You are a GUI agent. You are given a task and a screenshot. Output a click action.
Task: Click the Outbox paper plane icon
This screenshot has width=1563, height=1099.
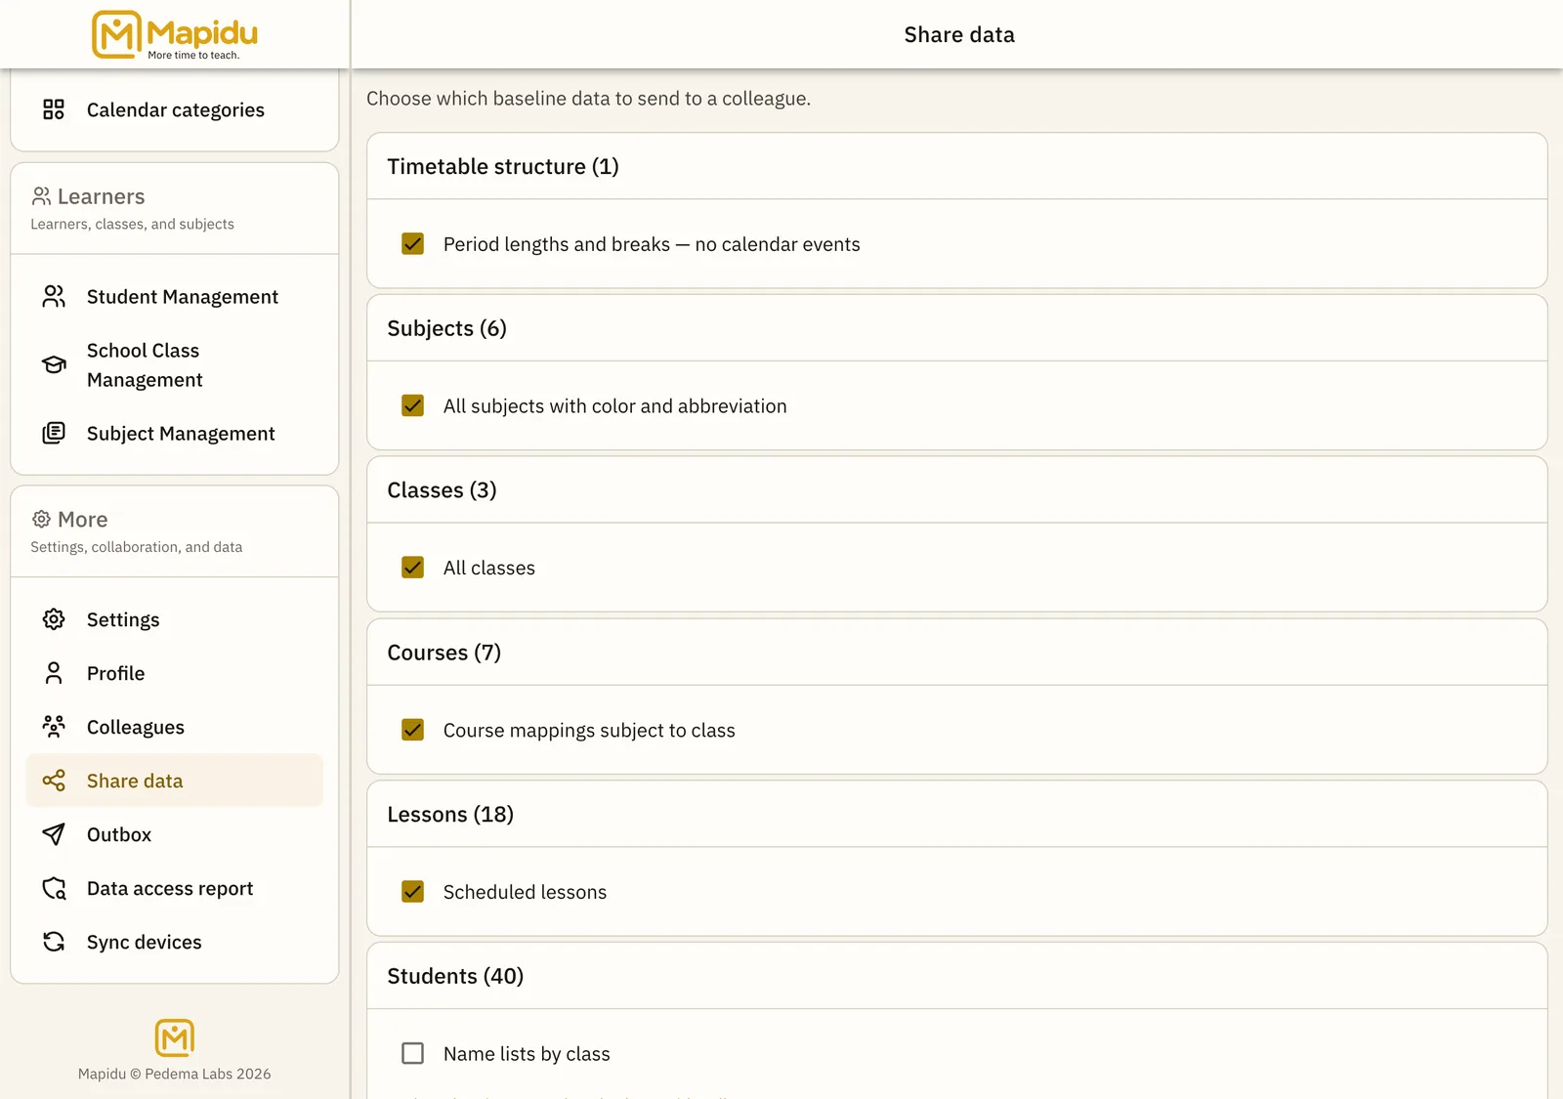[54, 834]
